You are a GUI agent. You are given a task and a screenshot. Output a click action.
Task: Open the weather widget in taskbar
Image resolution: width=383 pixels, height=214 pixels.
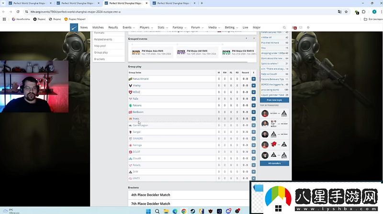10,211
